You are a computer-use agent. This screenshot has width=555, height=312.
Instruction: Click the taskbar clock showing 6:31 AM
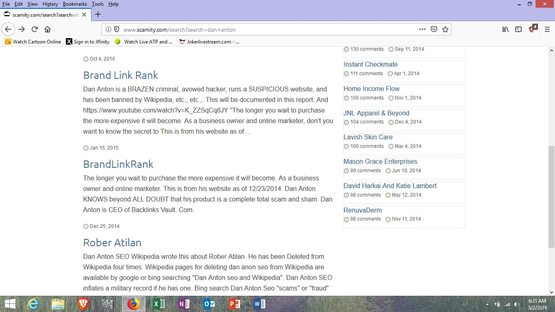(x=537, y=301)
